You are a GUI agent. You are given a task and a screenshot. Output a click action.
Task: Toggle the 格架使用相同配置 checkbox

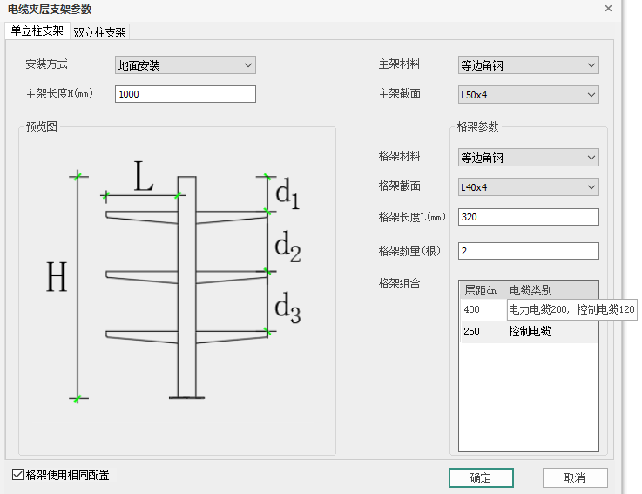[18, 475]
